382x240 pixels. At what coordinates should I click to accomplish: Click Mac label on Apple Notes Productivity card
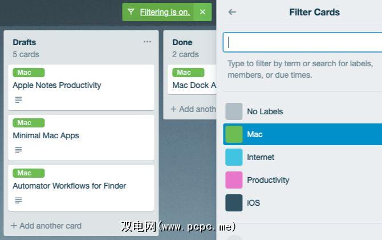[28, 73]
